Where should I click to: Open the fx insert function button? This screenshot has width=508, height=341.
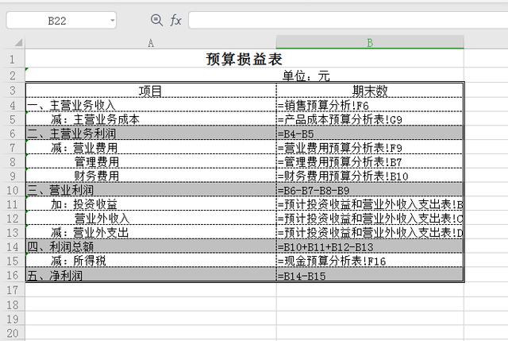(x=175, y=20)
